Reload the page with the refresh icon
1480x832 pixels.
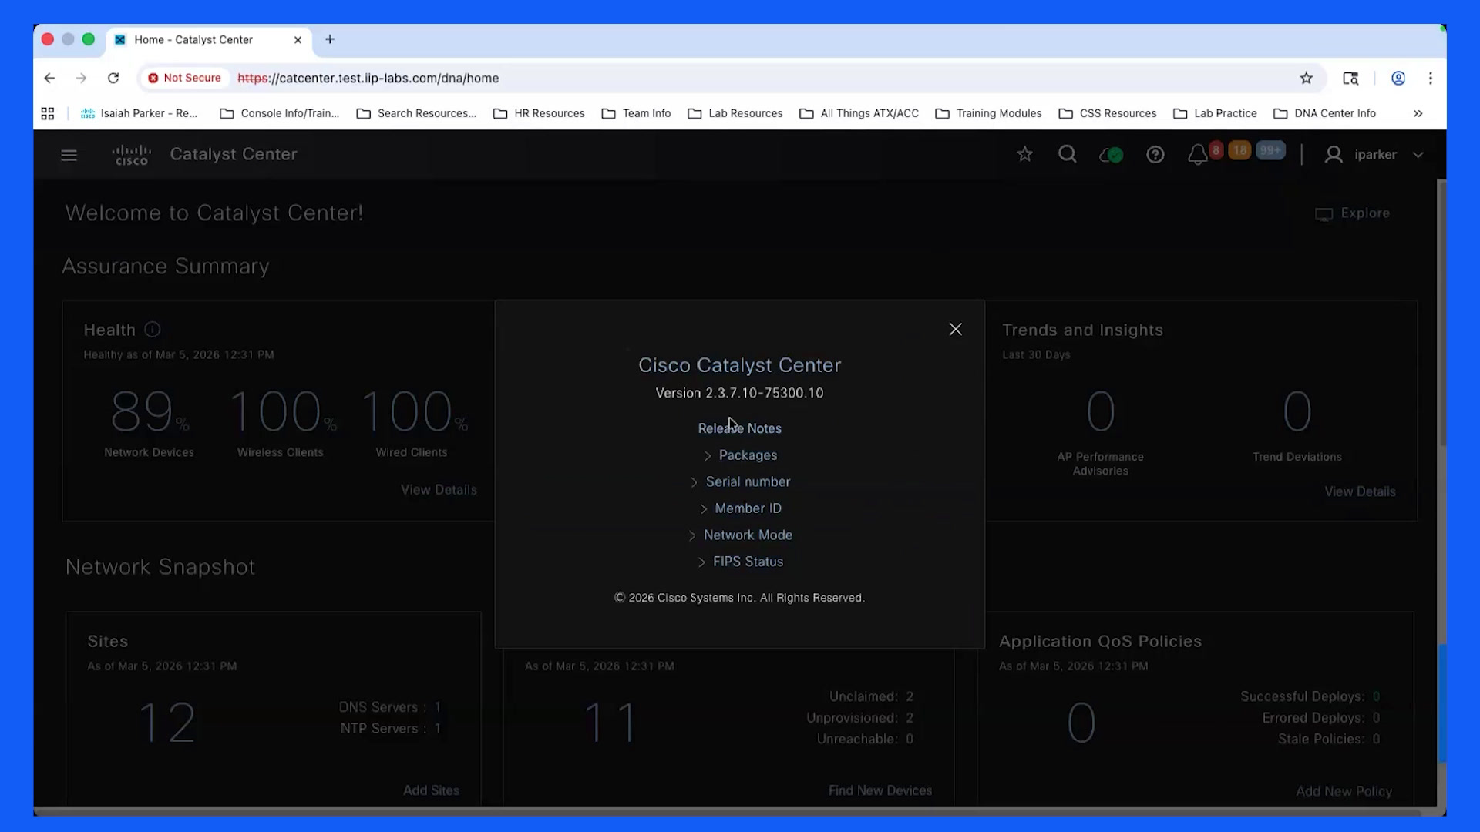[x=113, y=78]
